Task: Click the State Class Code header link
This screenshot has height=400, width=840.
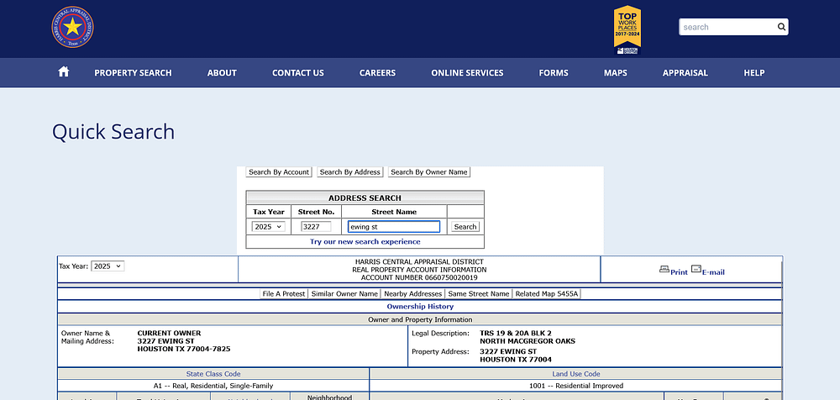Action: (x=213, y=374)
